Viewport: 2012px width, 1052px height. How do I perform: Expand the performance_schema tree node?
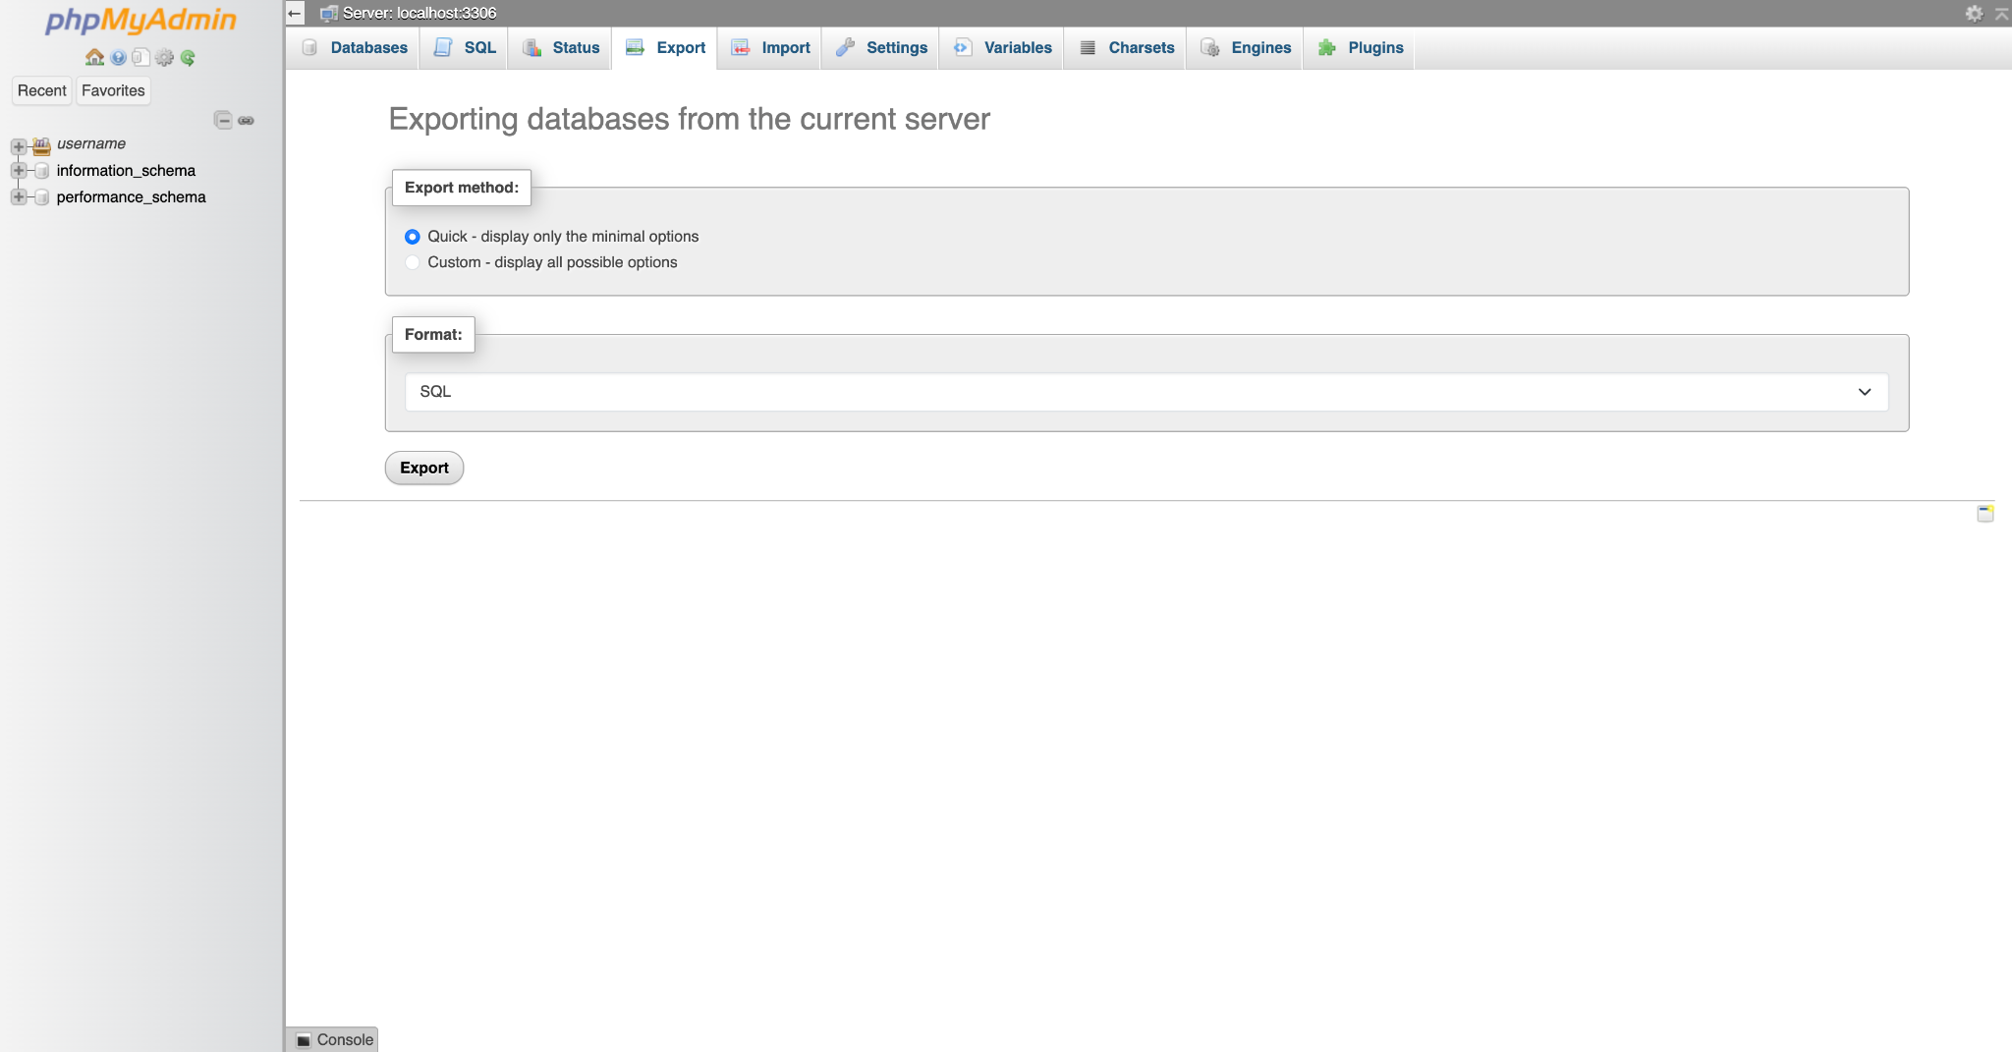pos(18,197)
